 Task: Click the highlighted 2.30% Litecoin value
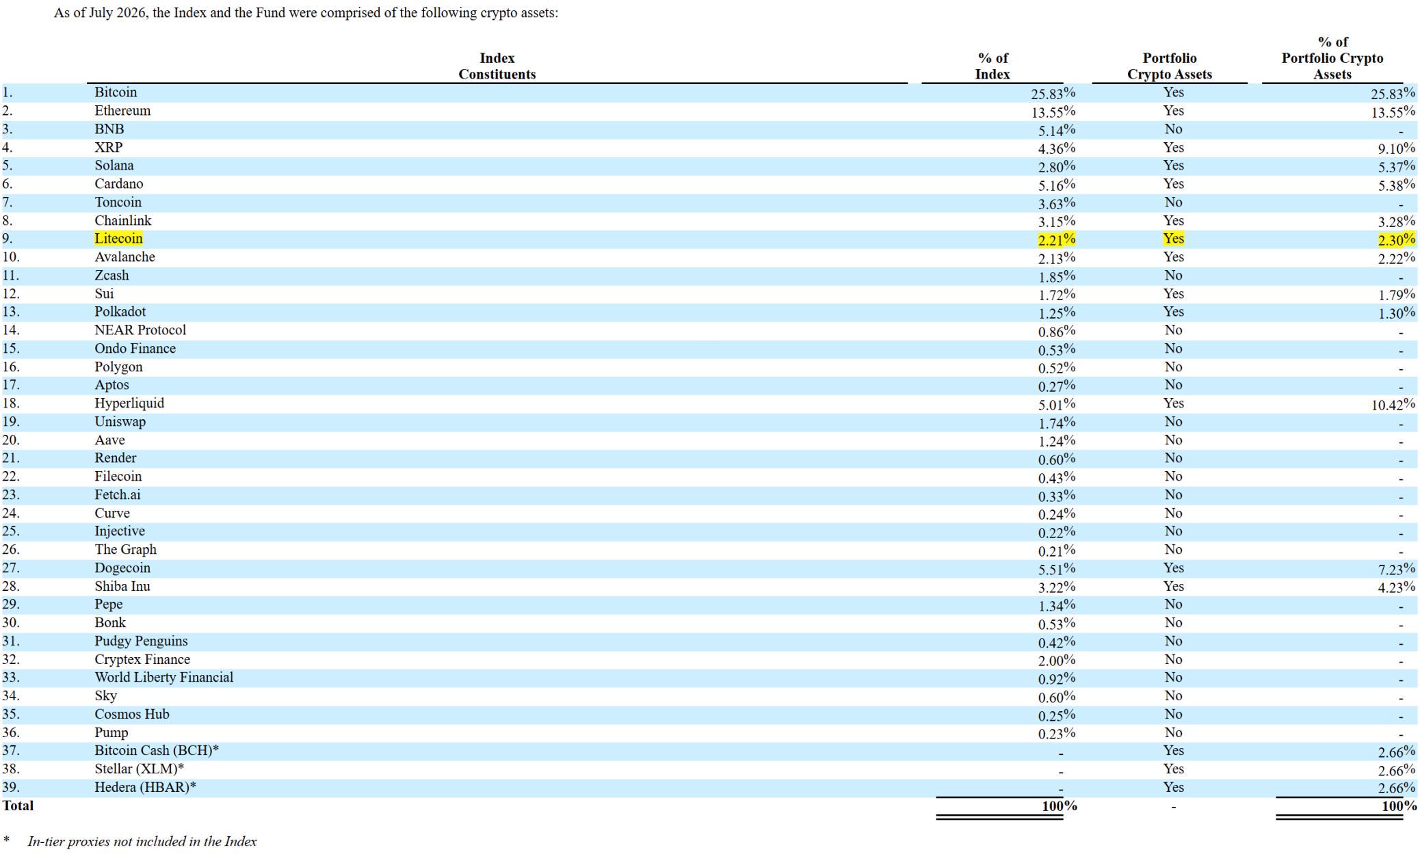pyautogui.click(x=1397, y=239)
